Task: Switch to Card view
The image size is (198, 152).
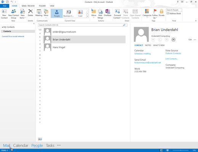Action: [80, 13]
